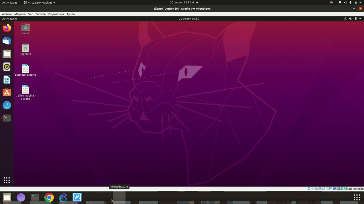Open the Archivo menu
This screenshot has height=204, width=364.
tap(7, 14)
